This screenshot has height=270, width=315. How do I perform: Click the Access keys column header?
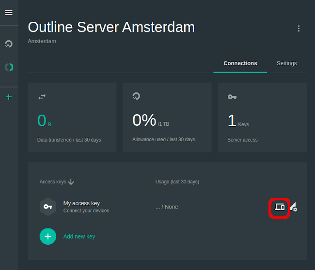click(x=52, y=182)
